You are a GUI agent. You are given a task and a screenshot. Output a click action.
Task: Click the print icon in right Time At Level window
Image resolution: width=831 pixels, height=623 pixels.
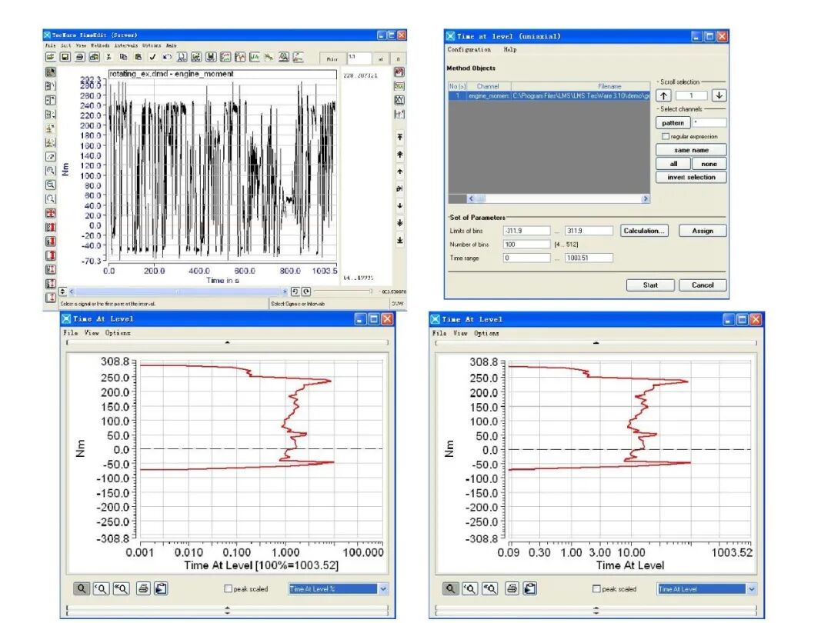pyautogui.click(x=512, y=588)
